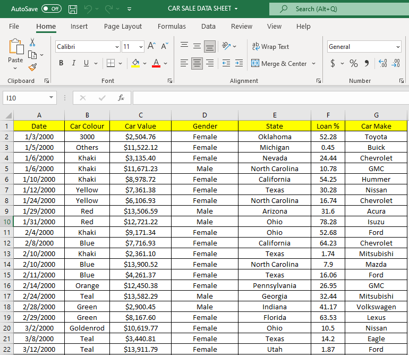
Task: Open Clipboard dialog launcher
Action: pyautogui.click(x=47, y=81)
